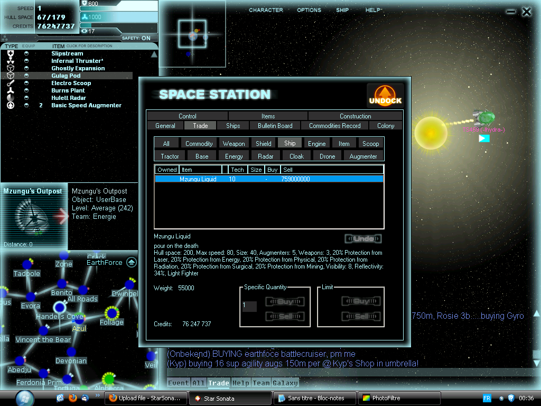The height and width of the screenshot is (406, 541).
Task: Click the specific quantity input field
Action: click(249, 306)
